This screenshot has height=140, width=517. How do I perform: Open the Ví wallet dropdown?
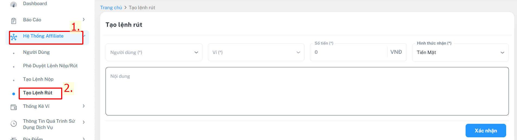coord(256,52)
